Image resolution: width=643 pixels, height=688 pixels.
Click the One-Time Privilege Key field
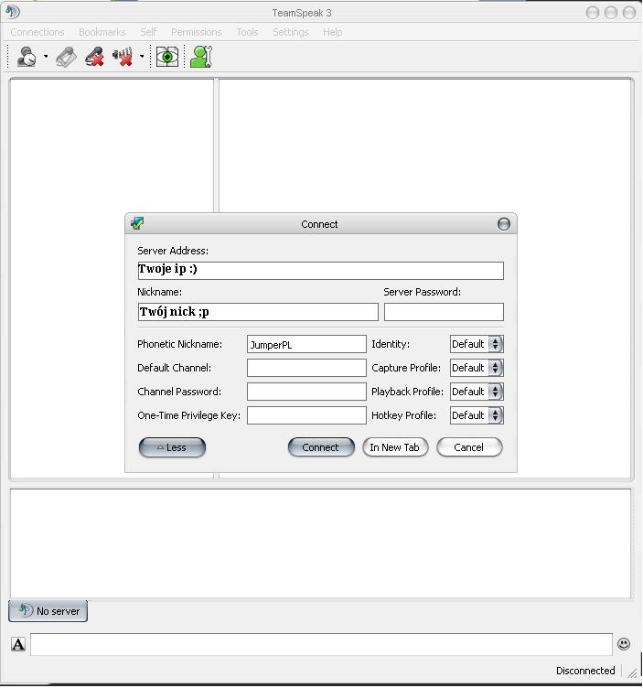click(306, 415)
